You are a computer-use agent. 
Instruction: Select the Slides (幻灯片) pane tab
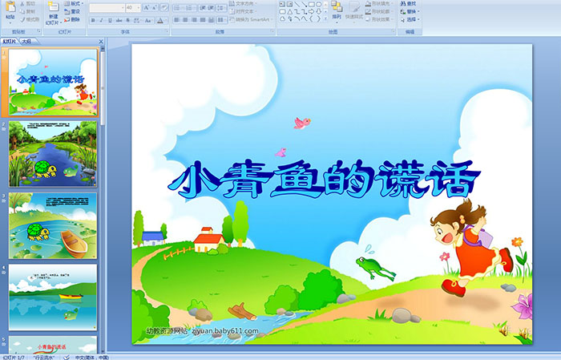(10, 40)
